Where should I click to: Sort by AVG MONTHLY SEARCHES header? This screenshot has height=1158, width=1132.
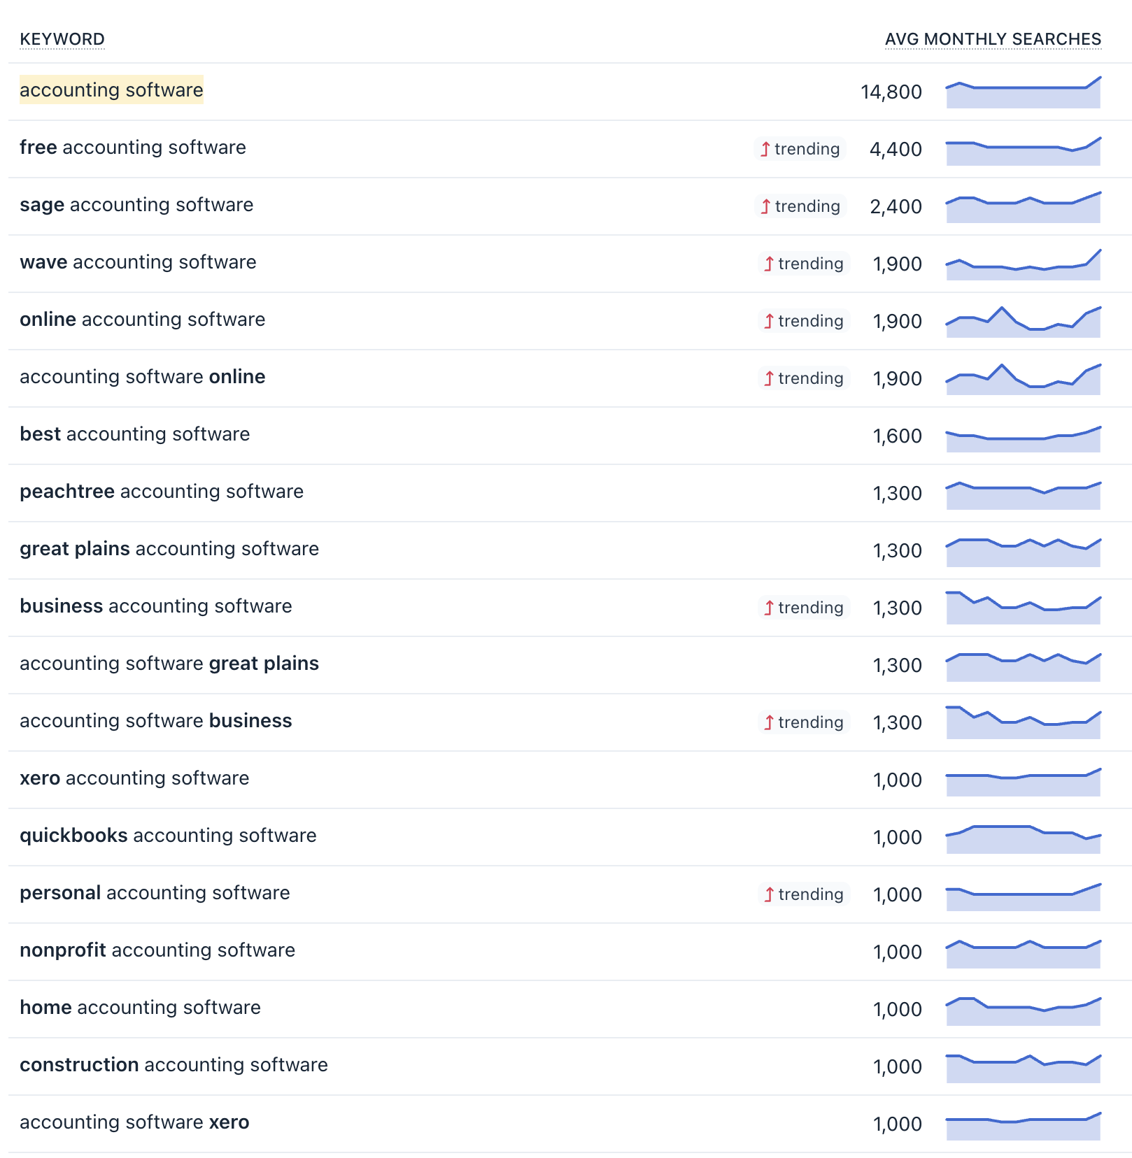pyautogui.click(x=993, y=39)
